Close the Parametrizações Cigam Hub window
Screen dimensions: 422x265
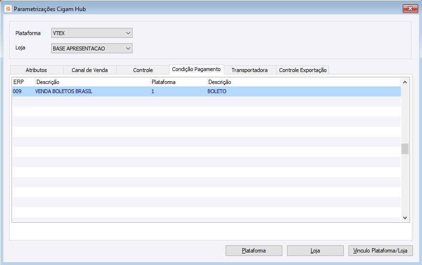pyautogui.click(x=410, y=9)
